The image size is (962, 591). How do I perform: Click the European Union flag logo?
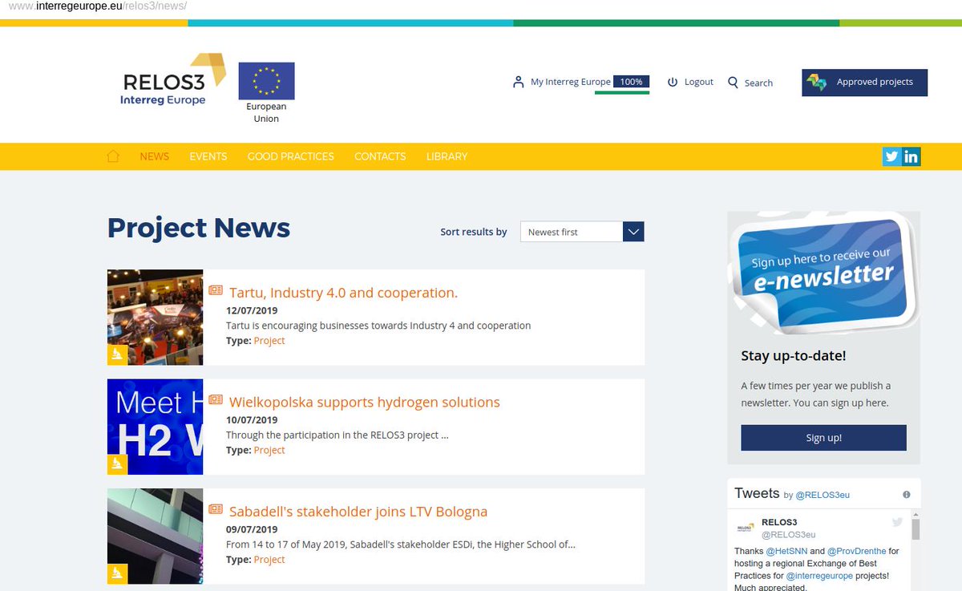click(x=266, y=81)
